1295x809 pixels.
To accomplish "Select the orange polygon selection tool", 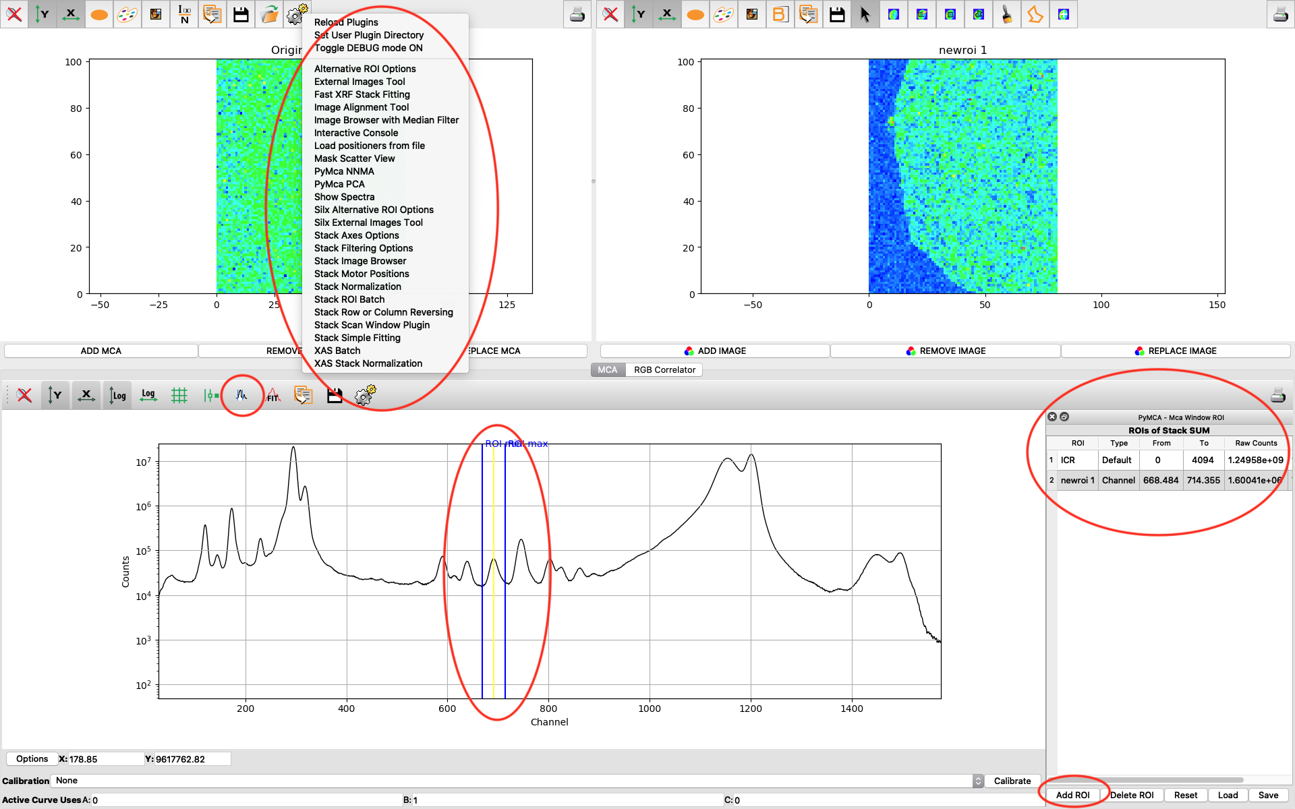I will pyautogui.click(x=1035, y=14).
